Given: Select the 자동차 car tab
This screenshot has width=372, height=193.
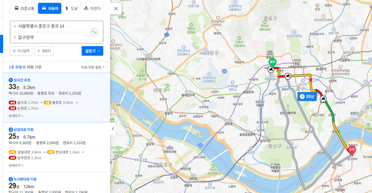Looking at the screenshot, I should (49, 8).
